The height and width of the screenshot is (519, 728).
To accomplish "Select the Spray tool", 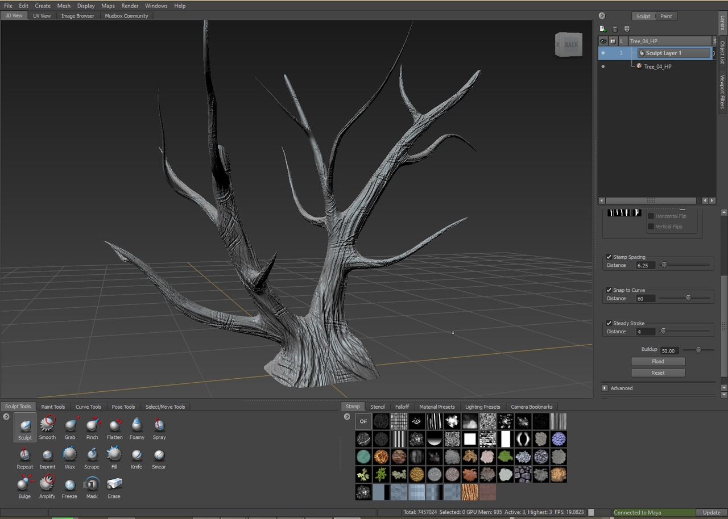I will 159,428.
